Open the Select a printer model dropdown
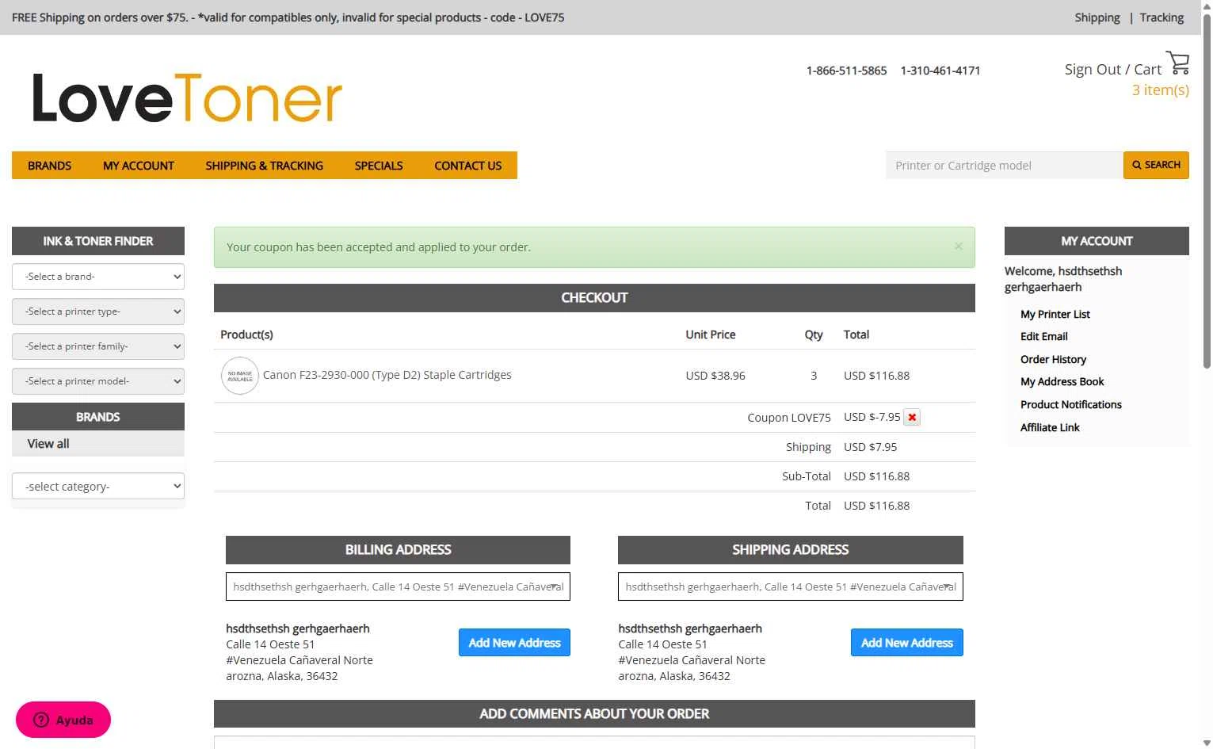1213x749 pixels. pyautogui.click(x=98, y=381)
